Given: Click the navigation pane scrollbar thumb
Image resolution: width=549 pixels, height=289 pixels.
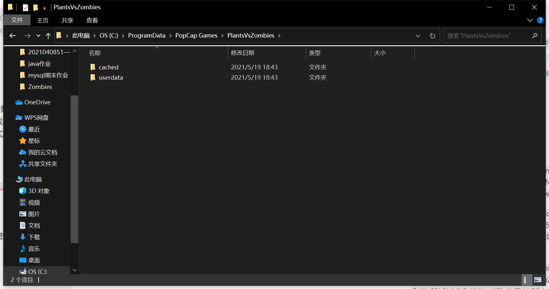Looking at the screenshot, I should point(75,169).
